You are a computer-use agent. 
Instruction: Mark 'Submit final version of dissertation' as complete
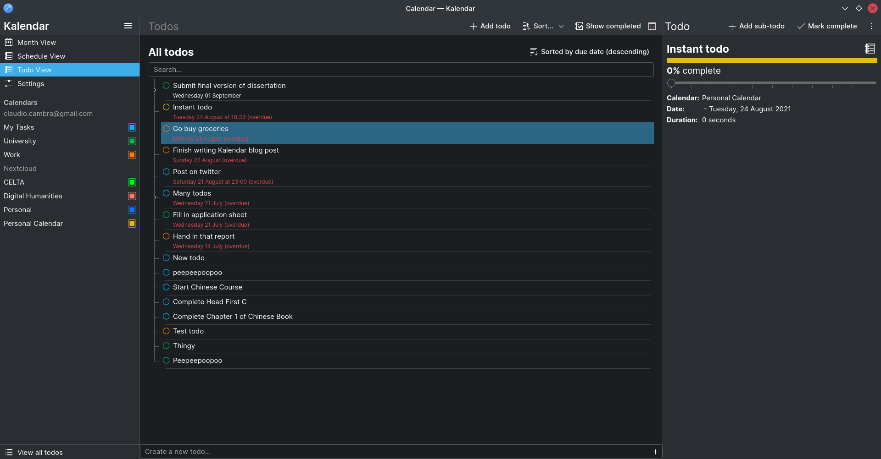(166, 86)
